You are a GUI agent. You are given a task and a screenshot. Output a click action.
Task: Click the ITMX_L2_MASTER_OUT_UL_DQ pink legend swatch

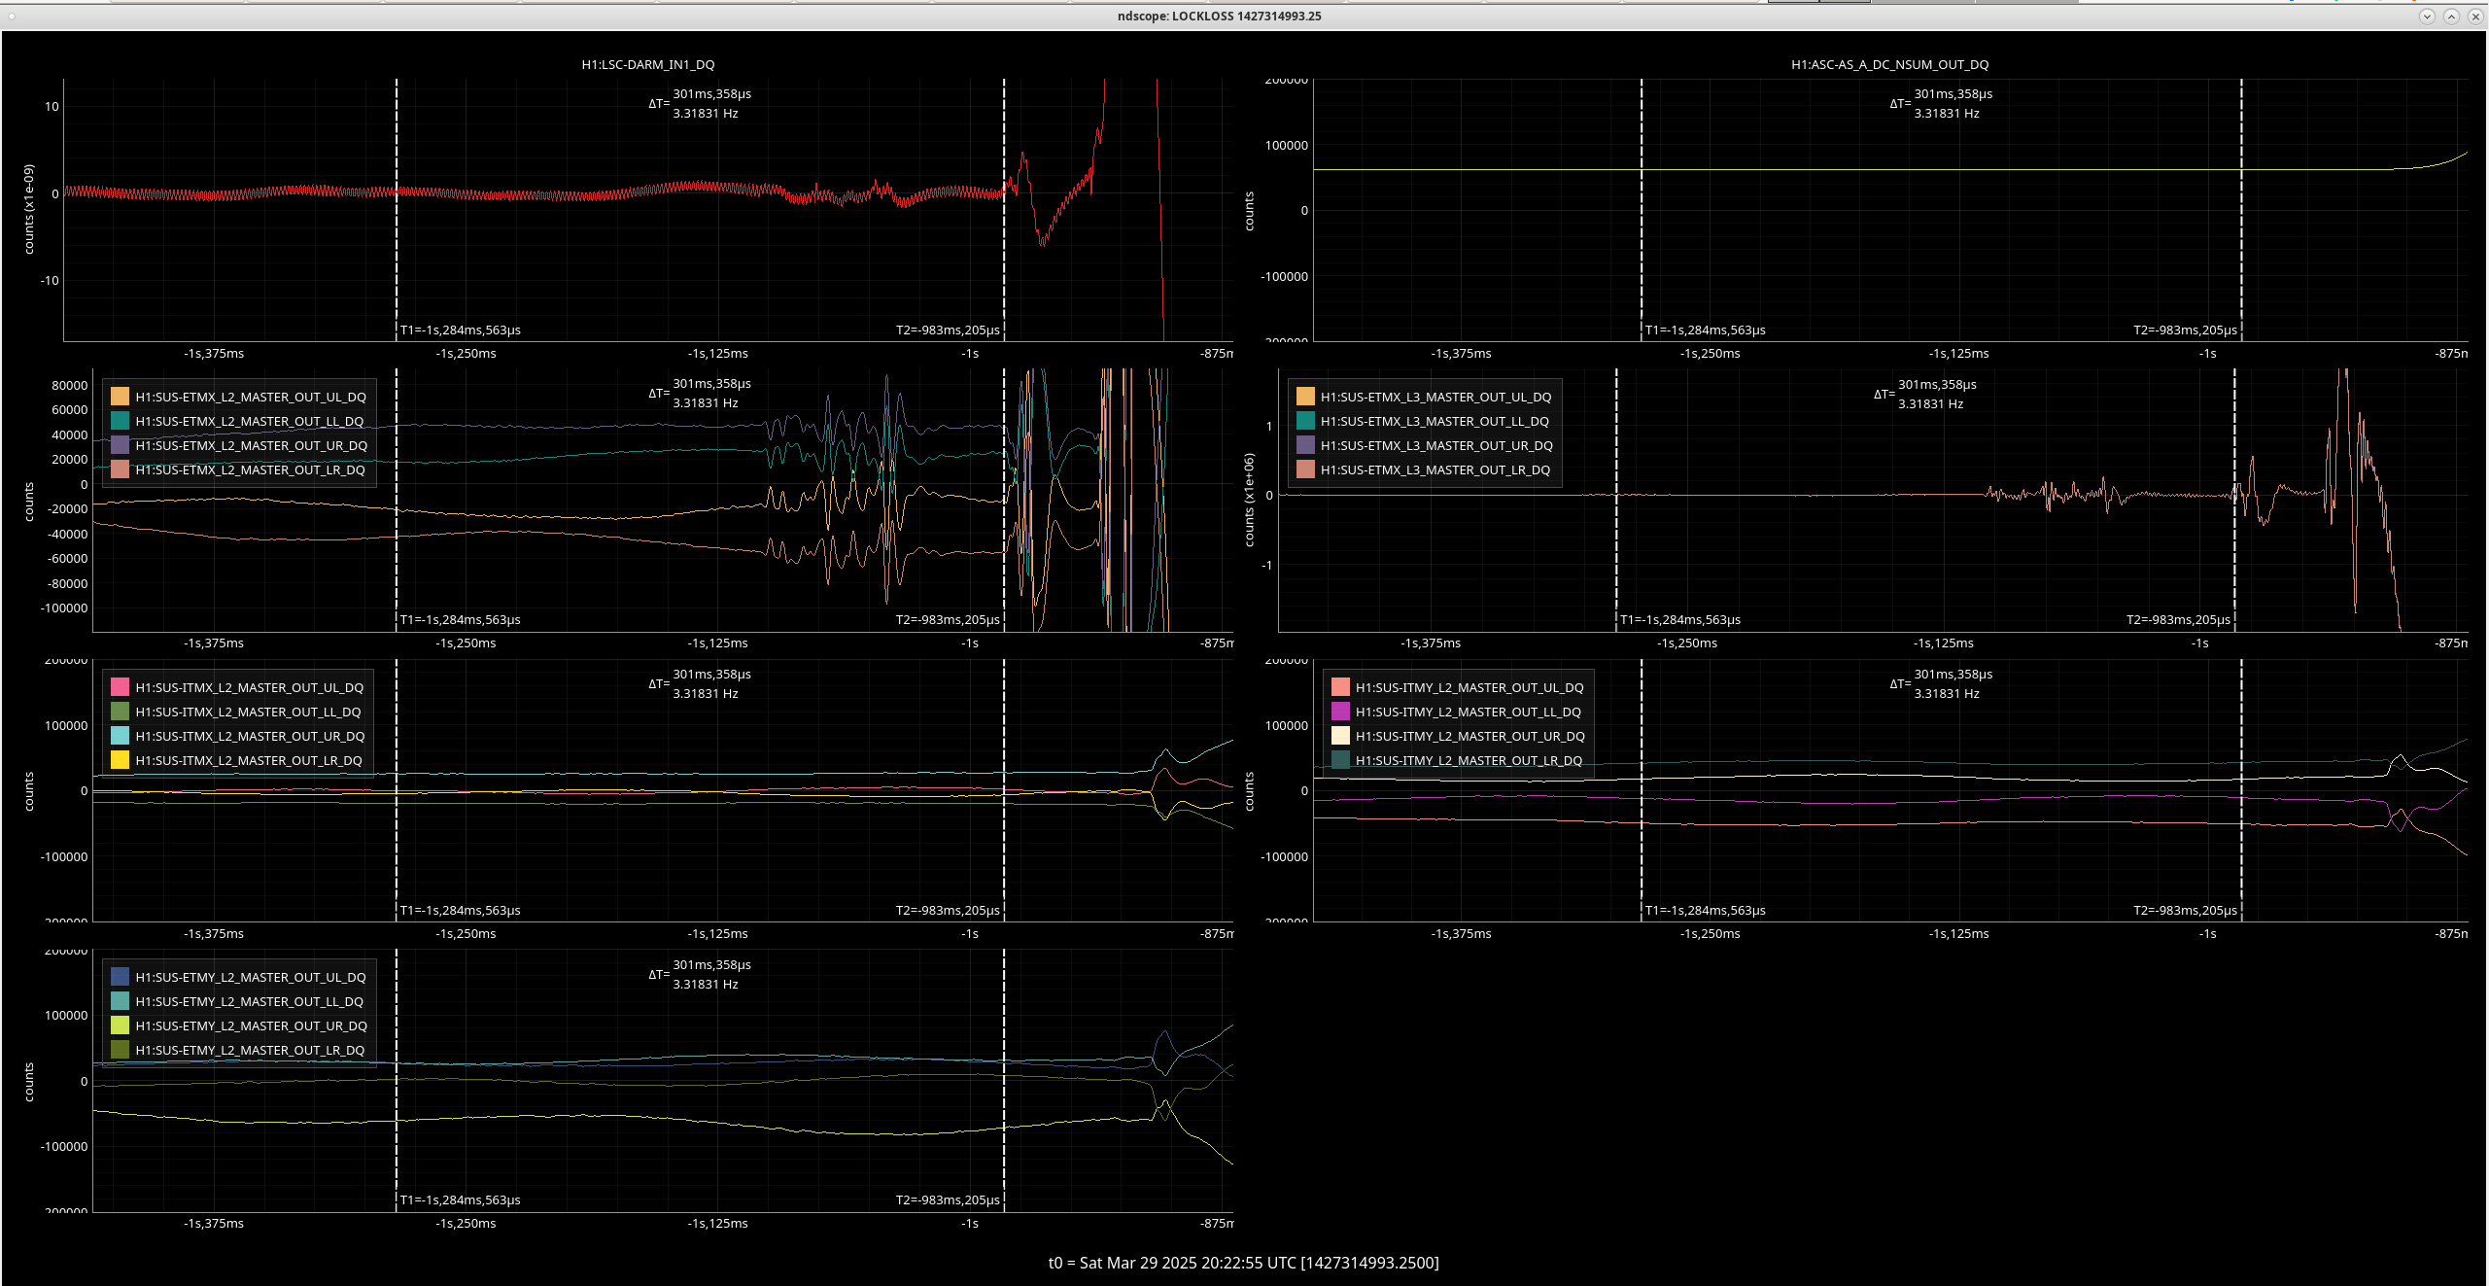[120, 687]
